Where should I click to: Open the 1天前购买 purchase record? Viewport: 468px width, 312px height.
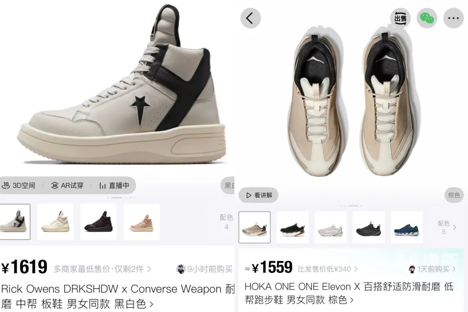(432, 269)
